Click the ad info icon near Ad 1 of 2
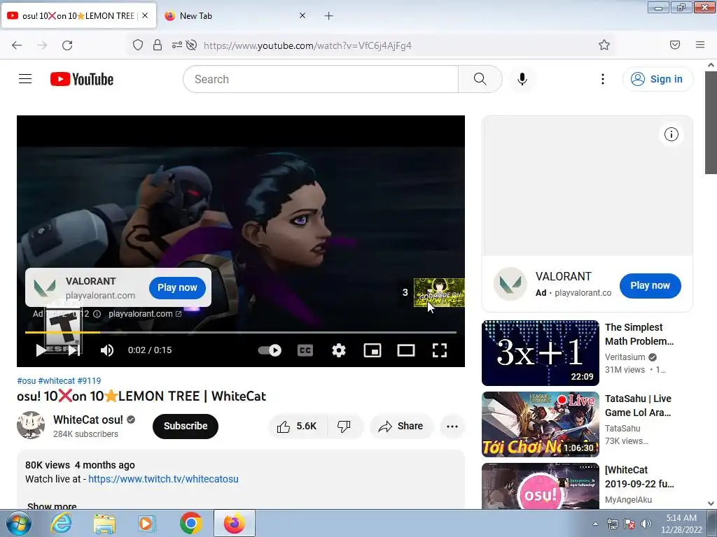This screenshot has height=537, width=717. pyautogui.click(x=97, y=314)
